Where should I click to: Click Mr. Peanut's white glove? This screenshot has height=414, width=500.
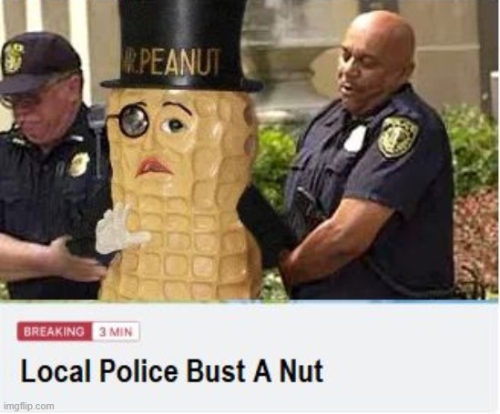(120, 230)
